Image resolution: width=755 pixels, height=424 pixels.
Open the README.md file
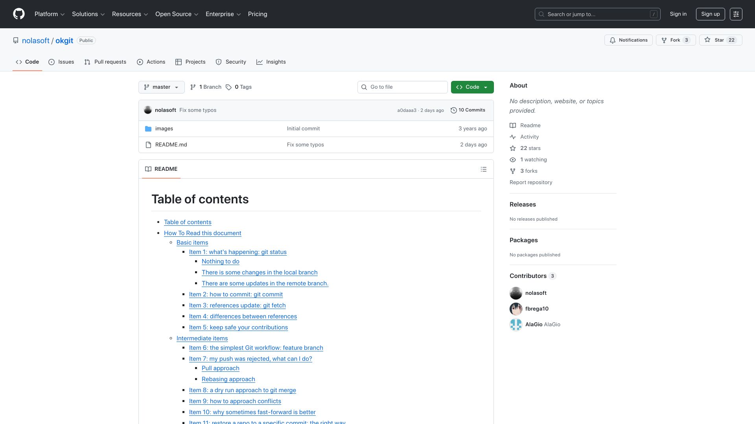[x=171, y=145]
